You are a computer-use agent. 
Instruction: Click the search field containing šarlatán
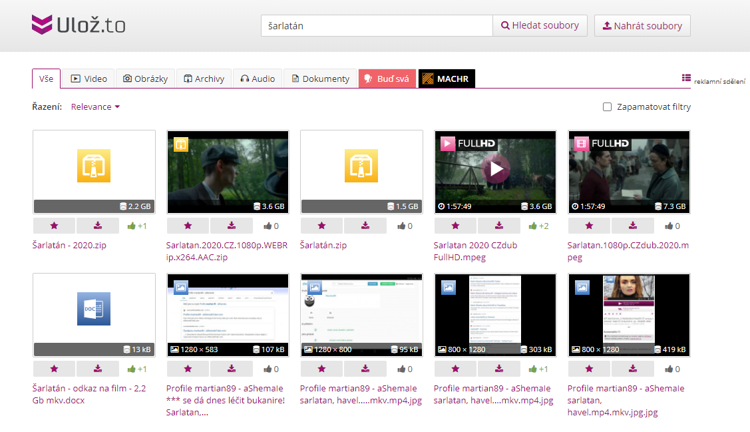point(376,25)
